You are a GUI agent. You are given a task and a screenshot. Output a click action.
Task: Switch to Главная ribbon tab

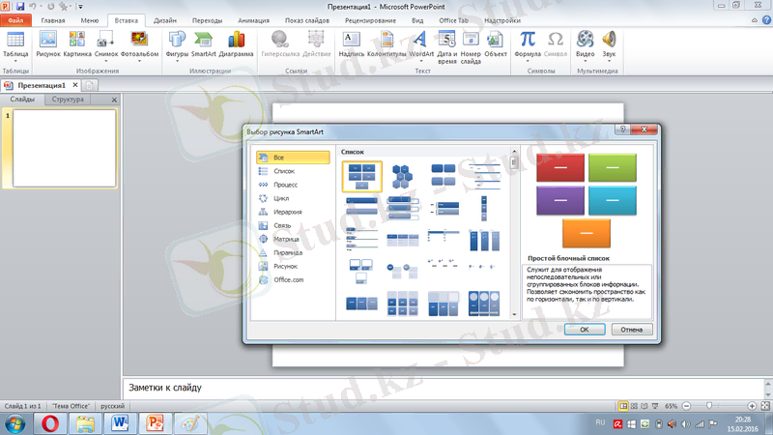click(53, 20)
